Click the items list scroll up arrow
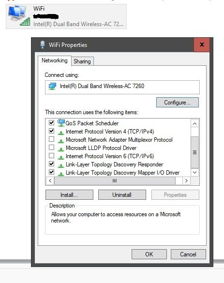 194,124
